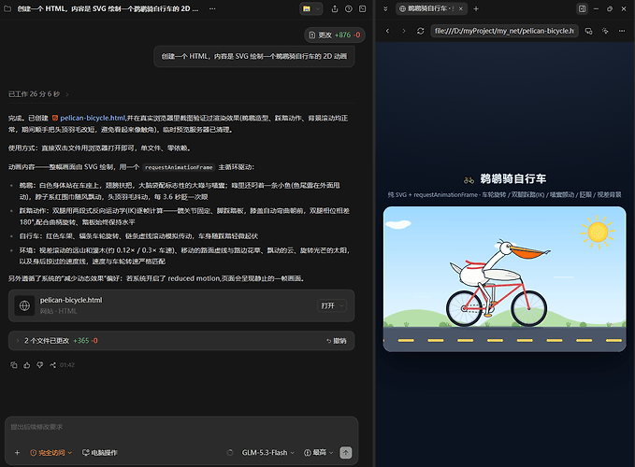Toggle the split view icon in preview header

(582, 8)
